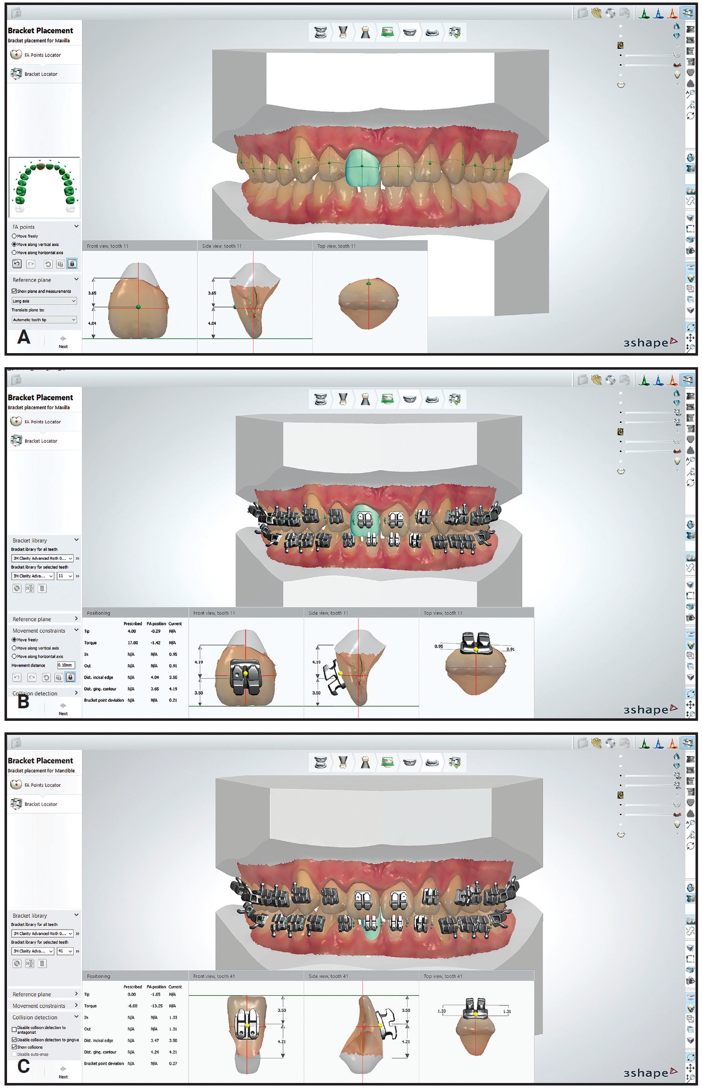This screenshot has width=702, height=1089.
Task: Click undo arrow icon in FA points section
Action: tap(17, 264)
